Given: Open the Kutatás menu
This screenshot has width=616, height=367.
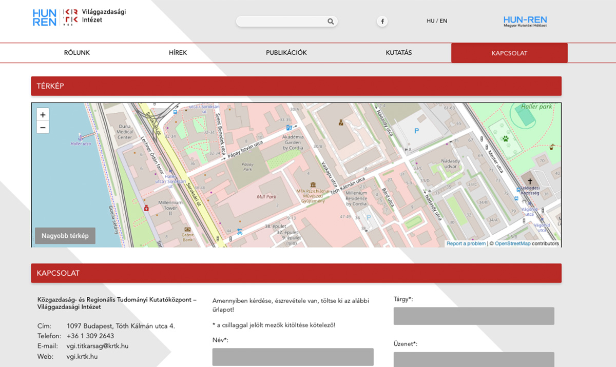Looking at the screenshot, I should [x=398, y=53].
